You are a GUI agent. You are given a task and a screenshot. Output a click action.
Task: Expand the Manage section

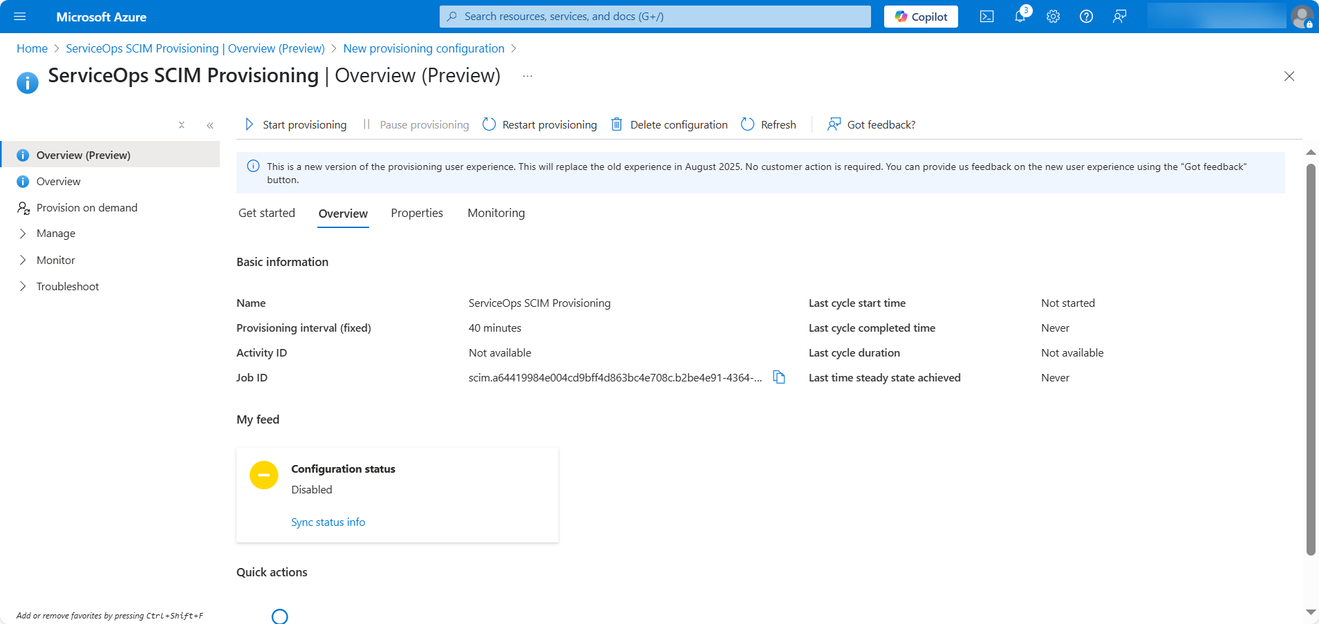click(x=55, y=234)
